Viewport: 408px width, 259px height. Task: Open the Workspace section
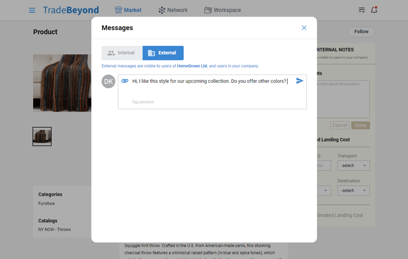(222, 10)
